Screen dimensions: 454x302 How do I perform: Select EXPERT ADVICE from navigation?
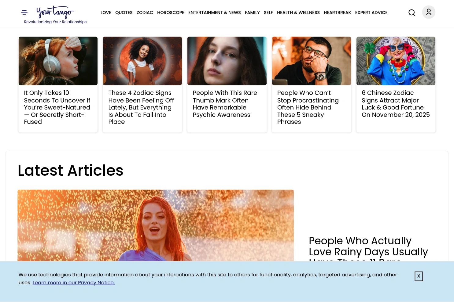(x=371, y=13)
